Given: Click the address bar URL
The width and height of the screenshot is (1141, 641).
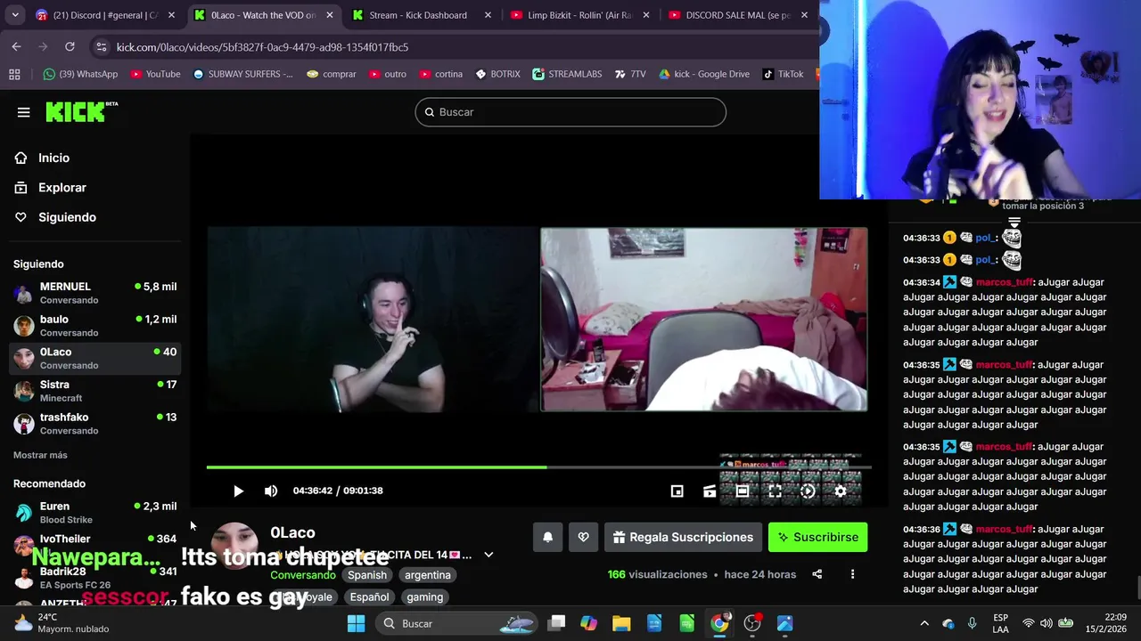Looking at the screenshot, I should point(262,47).
